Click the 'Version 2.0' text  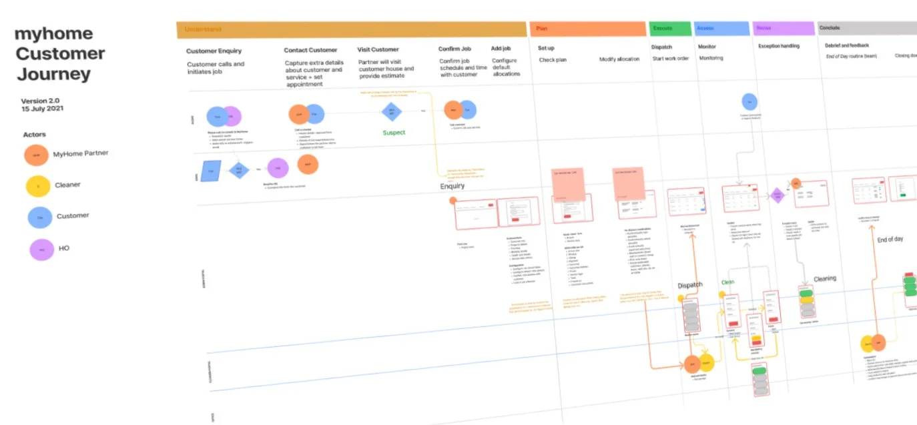(x=39, y=101)
